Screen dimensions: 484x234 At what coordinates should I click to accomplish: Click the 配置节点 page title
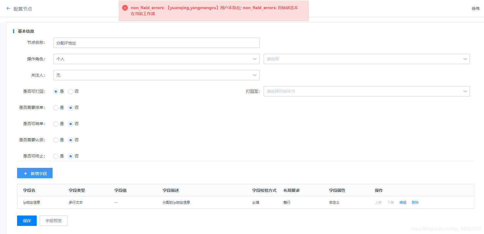pyautogui.click(x=23, y=9)
